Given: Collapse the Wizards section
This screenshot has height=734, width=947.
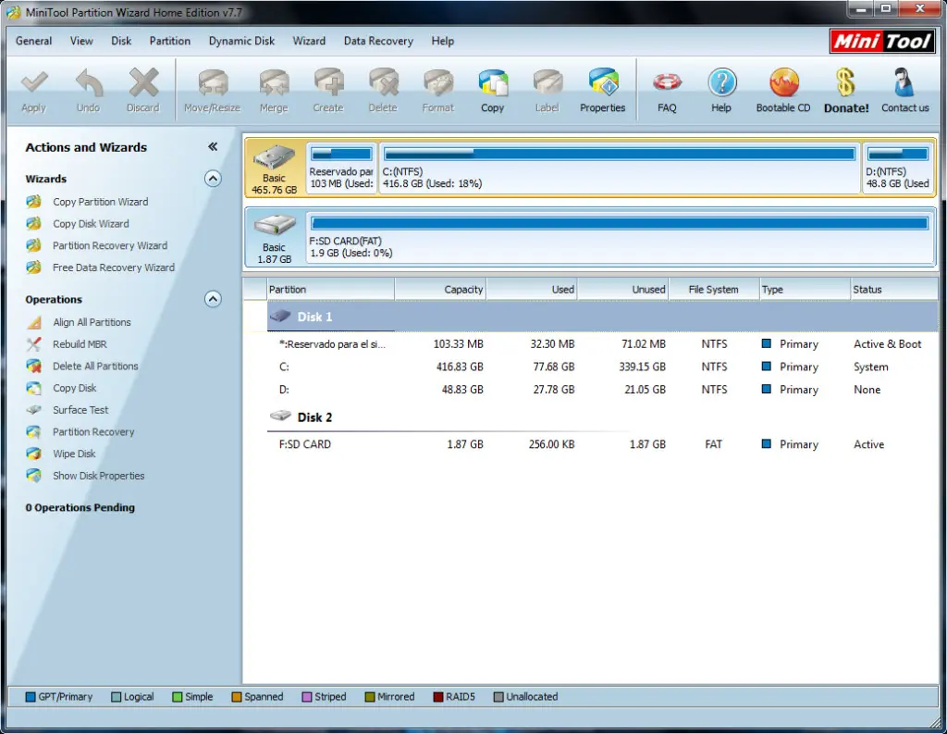Looking at the screenshot, I should (213, 179).
